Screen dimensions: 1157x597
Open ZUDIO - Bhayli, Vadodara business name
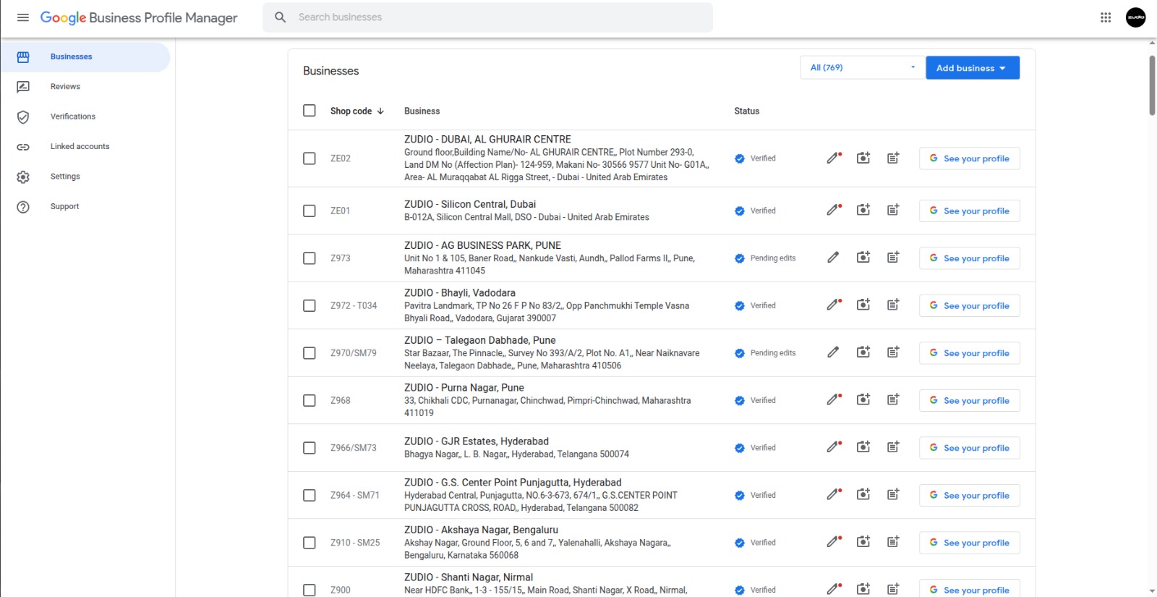pyautogui.click(x=460, y=293)
